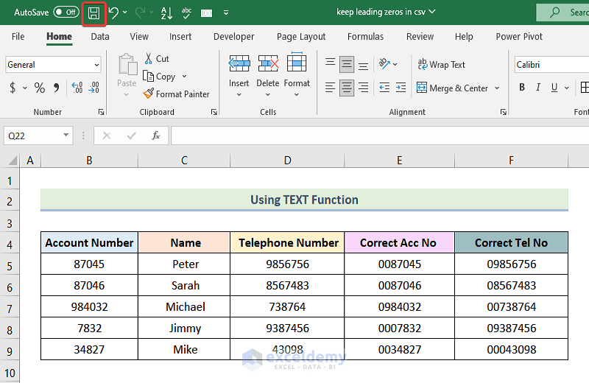Click Format Painter button
Image resolution: width=589 pixels, height=383 pixels.
coord(177,94)
